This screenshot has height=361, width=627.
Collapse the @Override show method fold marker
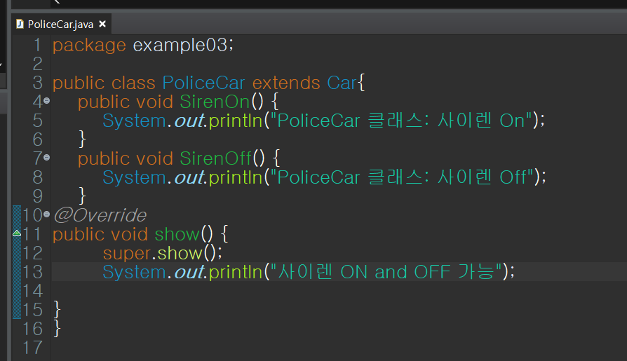tap(47, 214)
